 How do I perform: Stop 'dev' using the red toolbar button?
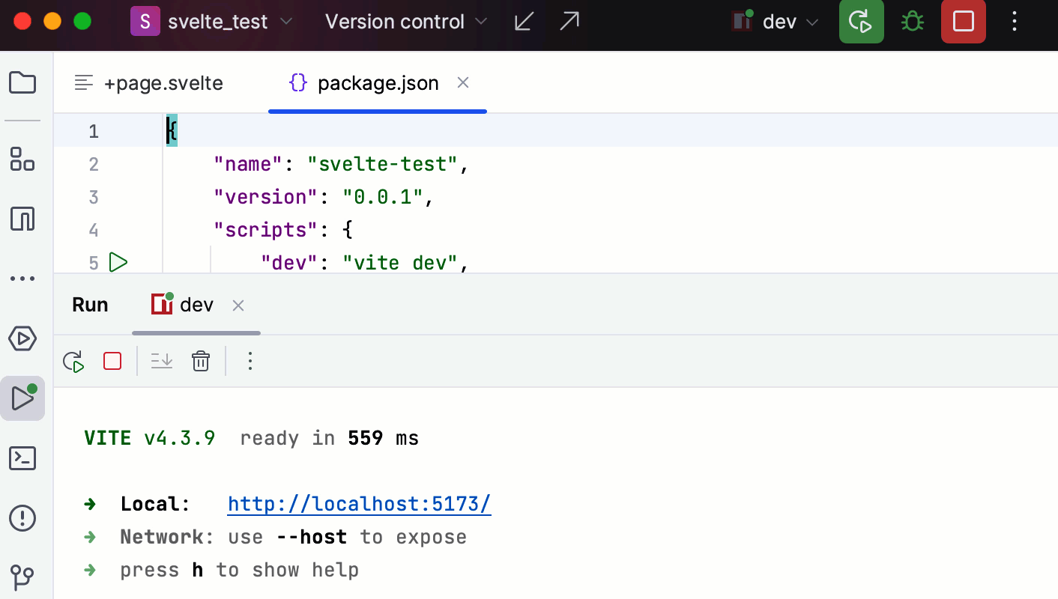click(963, 22)
